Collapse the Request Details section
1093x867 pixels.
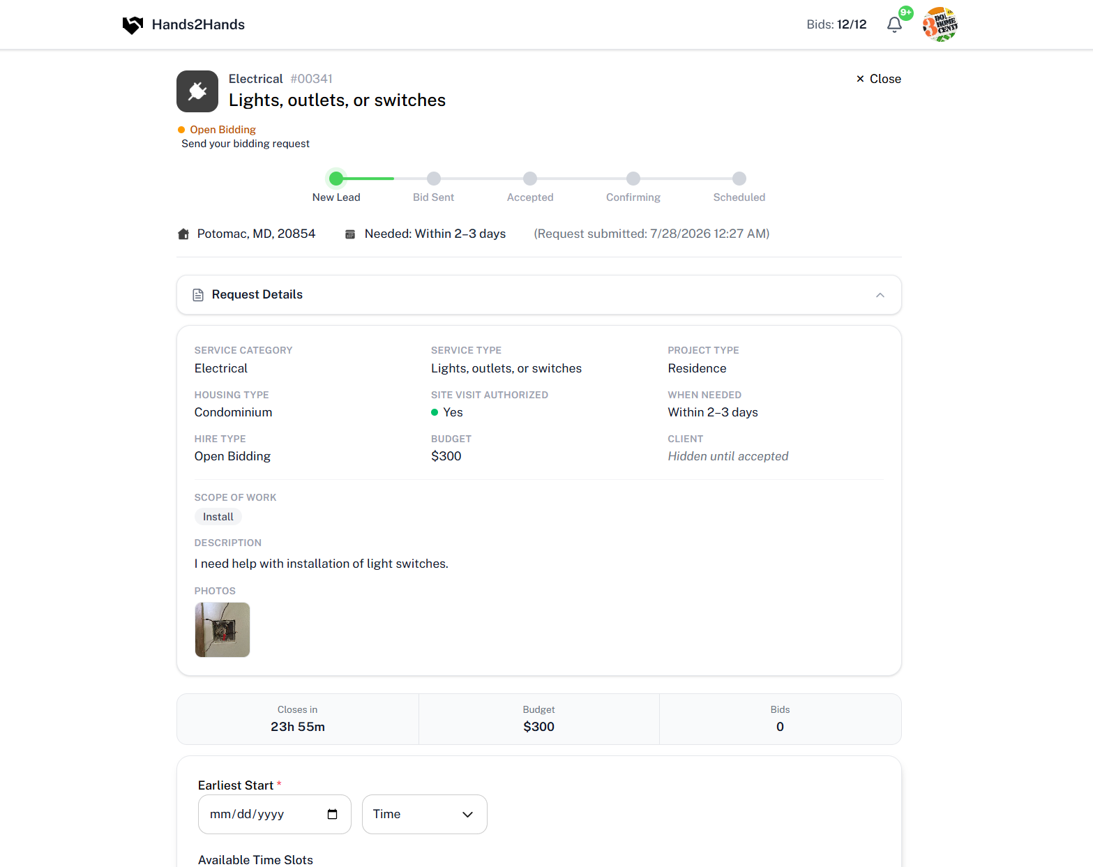coord(880,295)
